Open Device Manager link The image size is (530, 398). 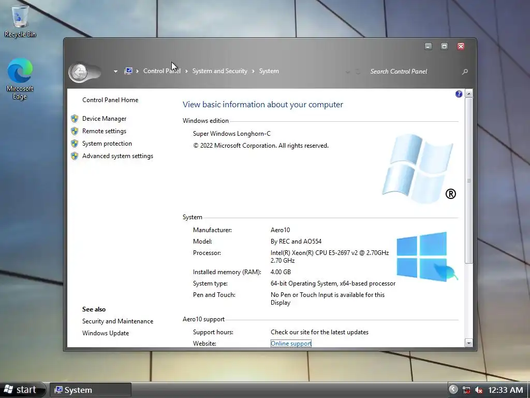click(x=104, y=119)
